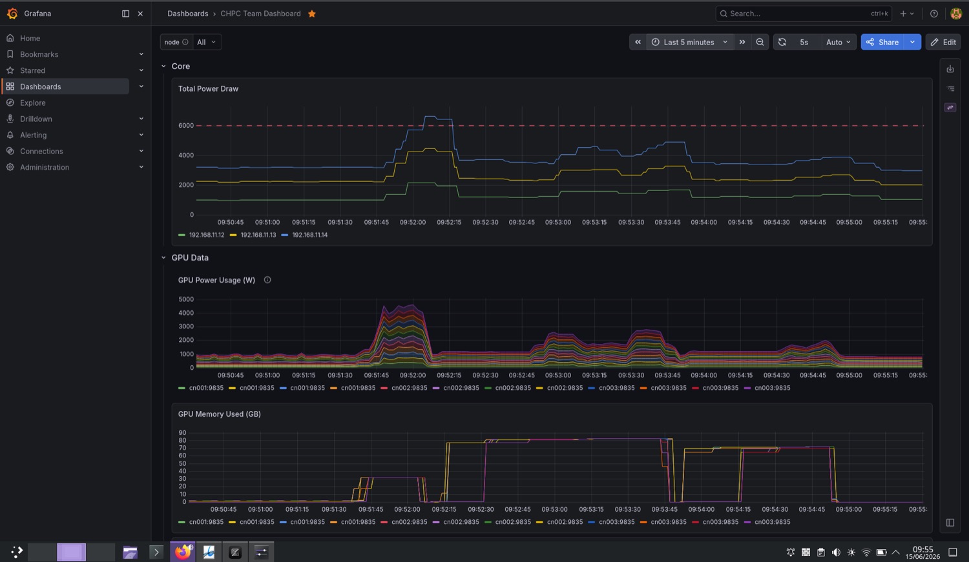Toggle 192.168.11.12 legend series visibility
Viewport: 969px width, 562px height.
tap(202, 235)
